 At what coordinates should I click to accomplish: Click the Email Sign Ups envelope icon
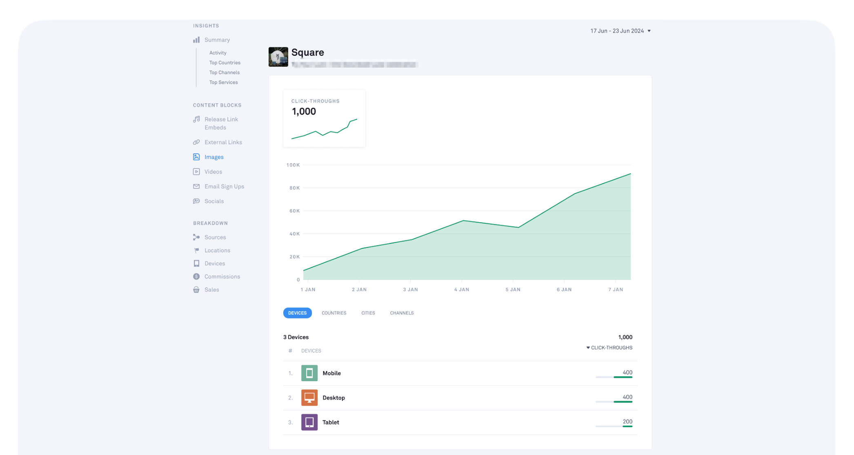tap(196, 186)
